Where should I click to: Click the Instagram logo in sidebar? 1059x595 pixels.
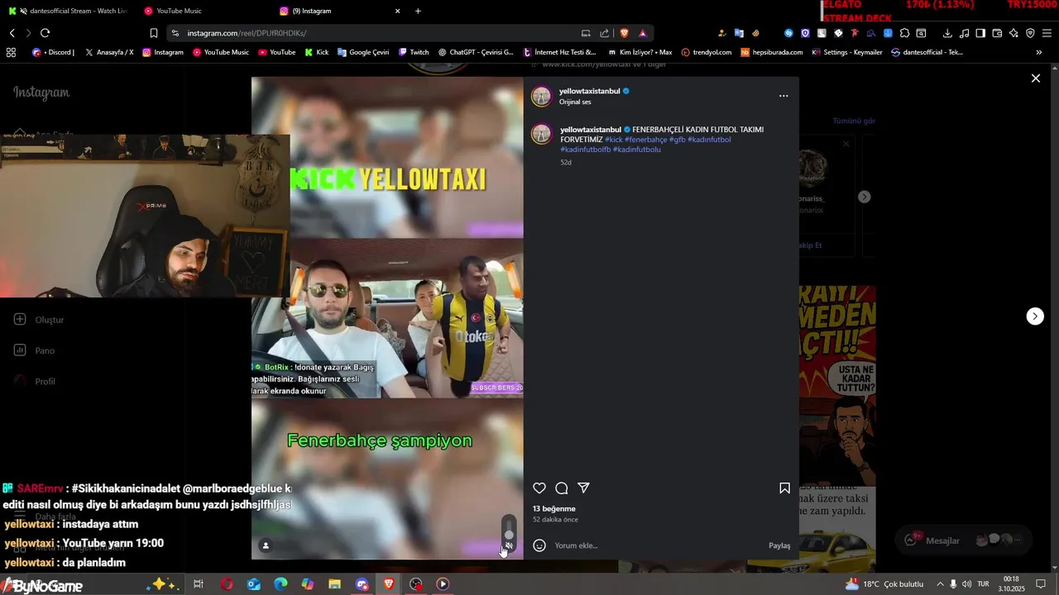pyautogui.click(x=41, y=93)
